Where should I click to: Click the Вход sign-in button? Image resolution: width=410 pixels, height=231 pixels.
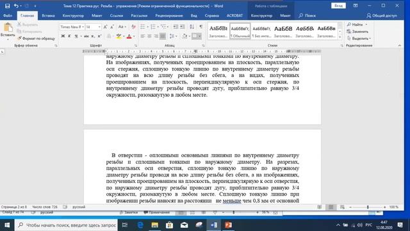(338, 6)
